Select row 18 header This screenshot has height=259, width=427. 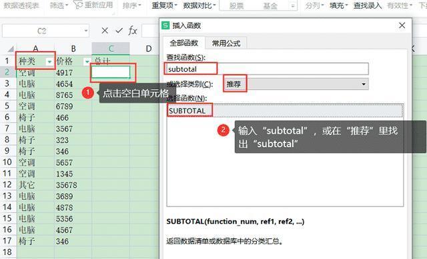click(x=7, y=252)
